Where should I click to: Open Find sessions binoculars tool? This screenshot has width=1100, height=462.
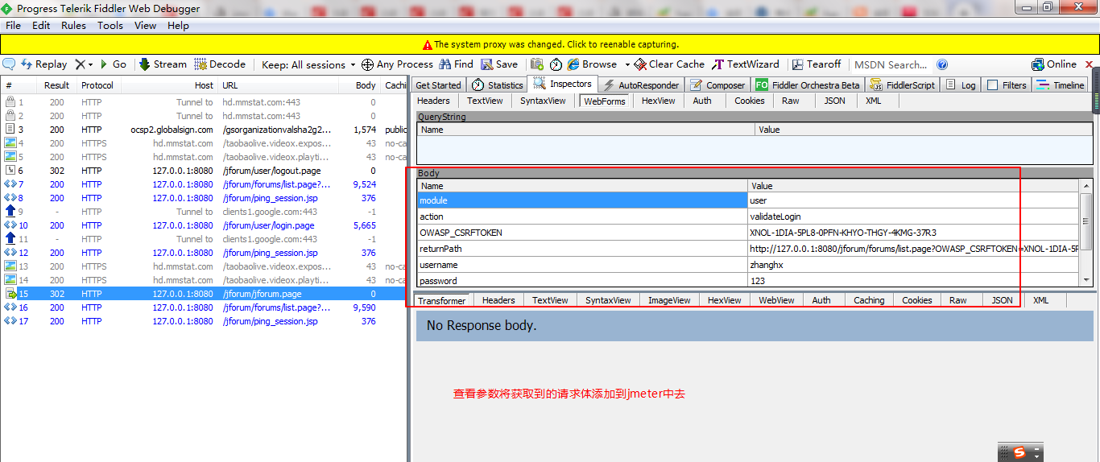coord(456,64)
